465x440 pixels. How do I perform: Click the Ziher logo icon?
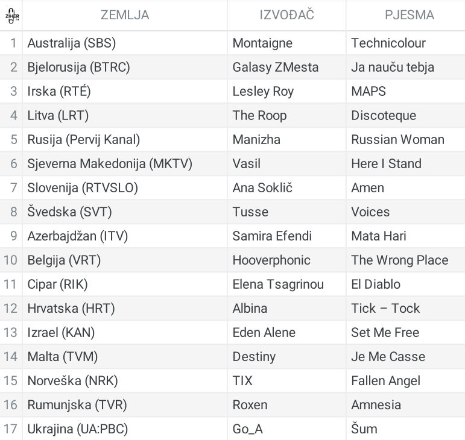click(x=12, y=16)
